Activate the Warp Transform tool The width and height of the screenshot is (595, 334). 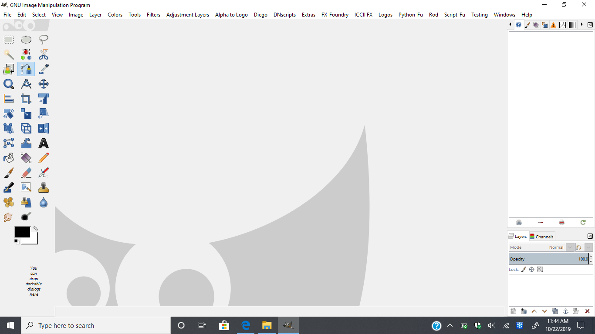click(x=26, y=143)
